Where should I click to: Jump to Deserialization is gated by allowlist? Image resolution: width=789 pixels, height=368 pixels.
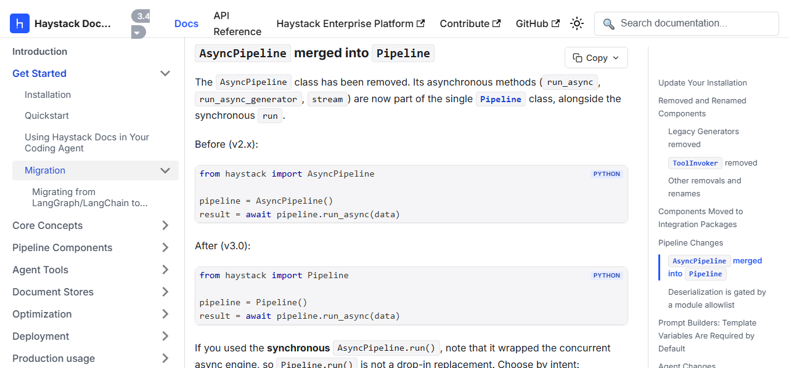pyautogui.click(x=717, y=298)
